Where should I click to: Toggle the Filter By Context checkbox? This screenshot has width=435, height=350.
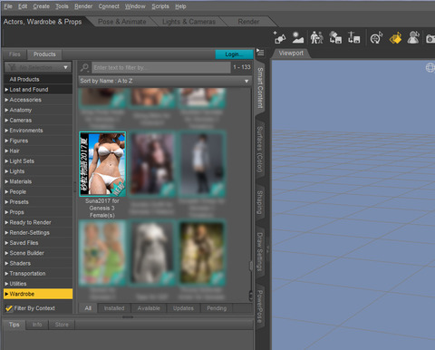tap(9, 308)
